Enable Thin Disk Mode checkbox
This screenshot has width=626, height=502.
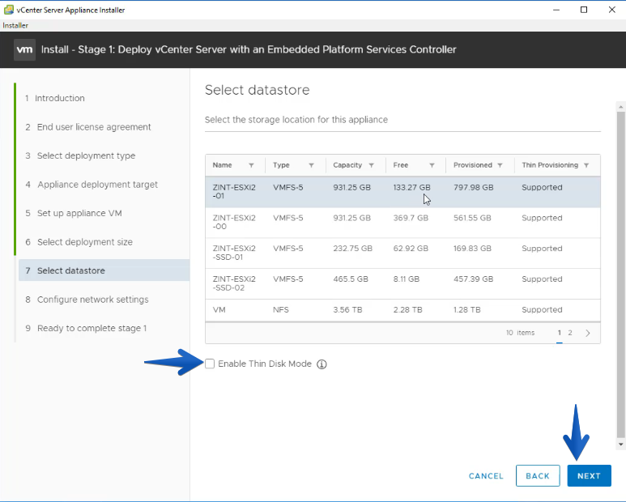point(210,364)
